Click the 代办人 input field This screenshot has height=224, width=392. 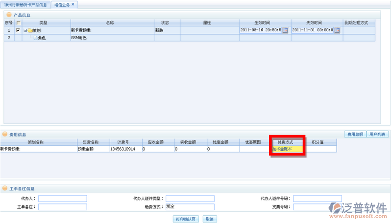pyautogui.click(x=63, y=199)
